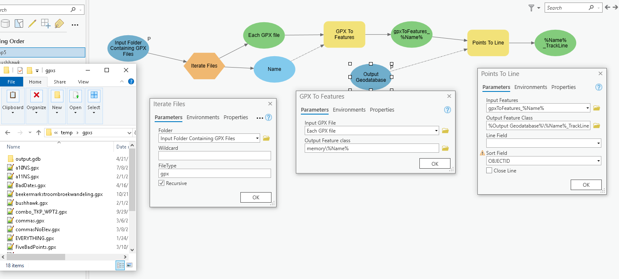
Task: Enable the Close Line checkbox in Points To Line
Action: pos(489,170)
